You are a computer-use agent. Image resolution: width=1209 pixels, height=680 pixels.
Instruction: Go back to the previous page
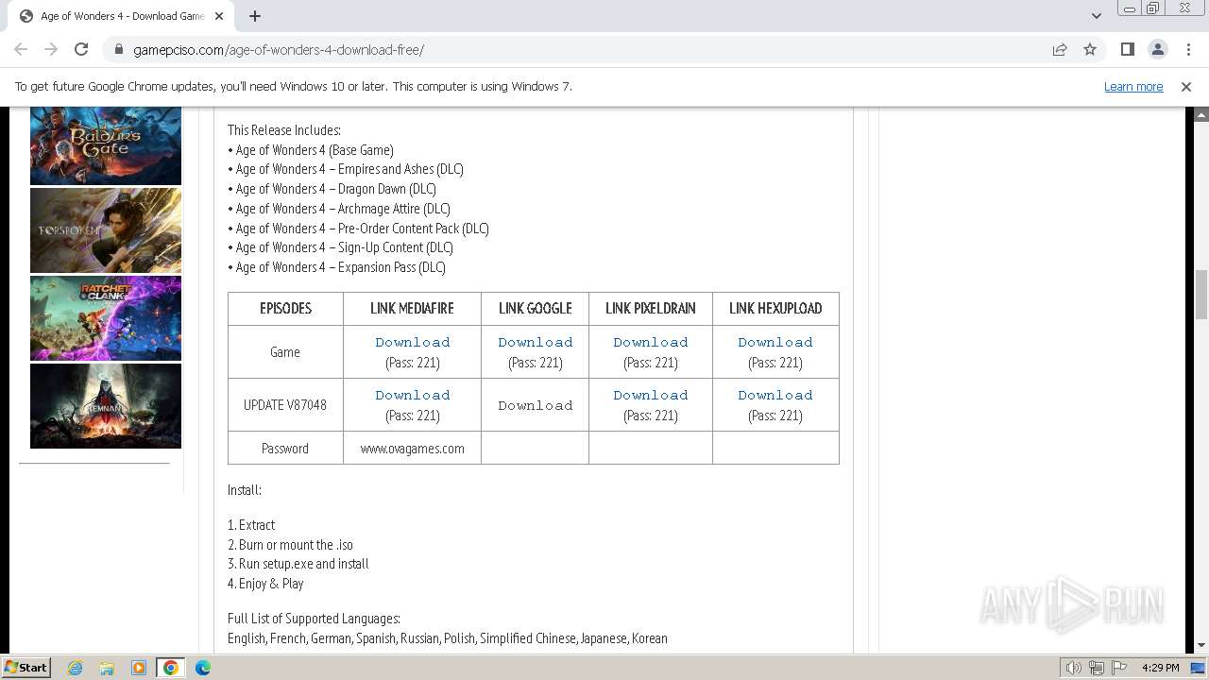[x=21, y=49]
